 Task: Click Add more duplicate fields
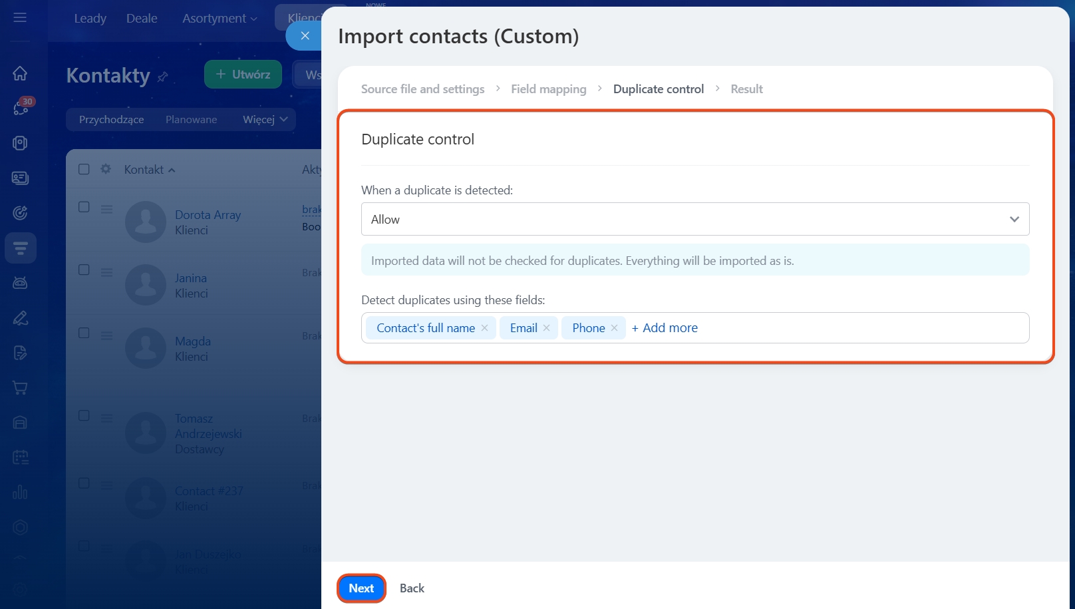click(x=665, y=328)
